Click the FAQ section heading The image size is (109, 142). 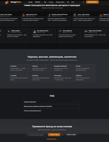pos(52,96)
